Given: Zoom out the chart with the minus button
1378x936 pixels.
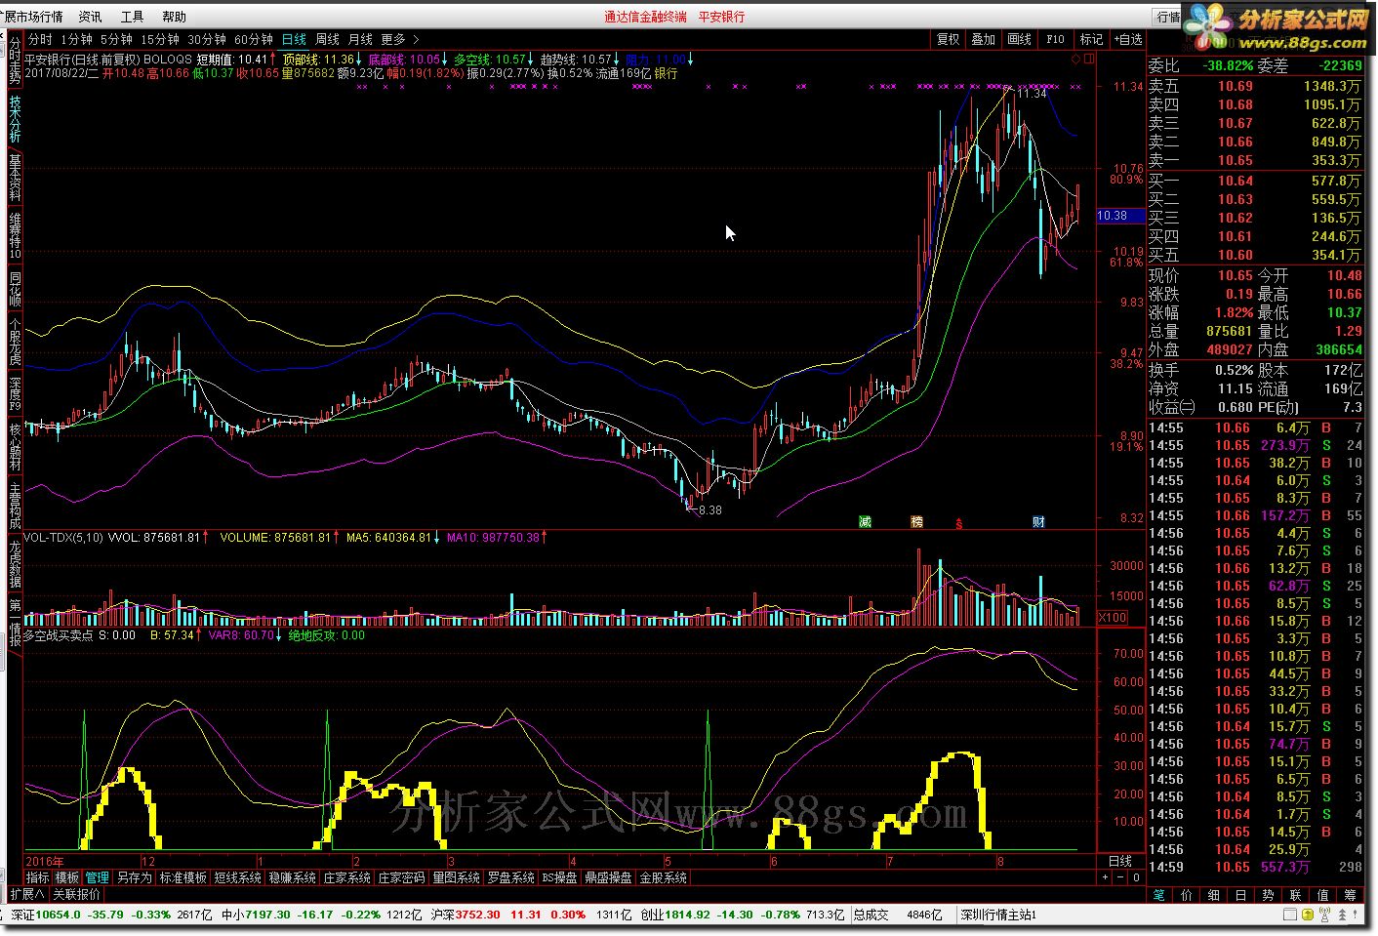Looking at the screenshot, I should 1120,877.
